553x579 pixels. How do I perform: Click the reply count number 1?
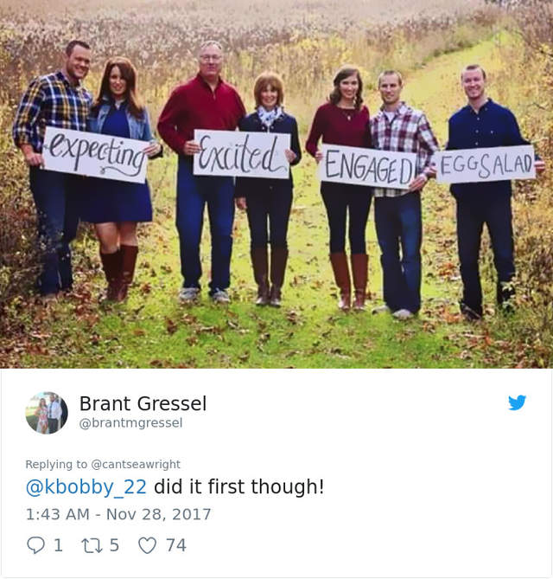(x=58, y=545)
